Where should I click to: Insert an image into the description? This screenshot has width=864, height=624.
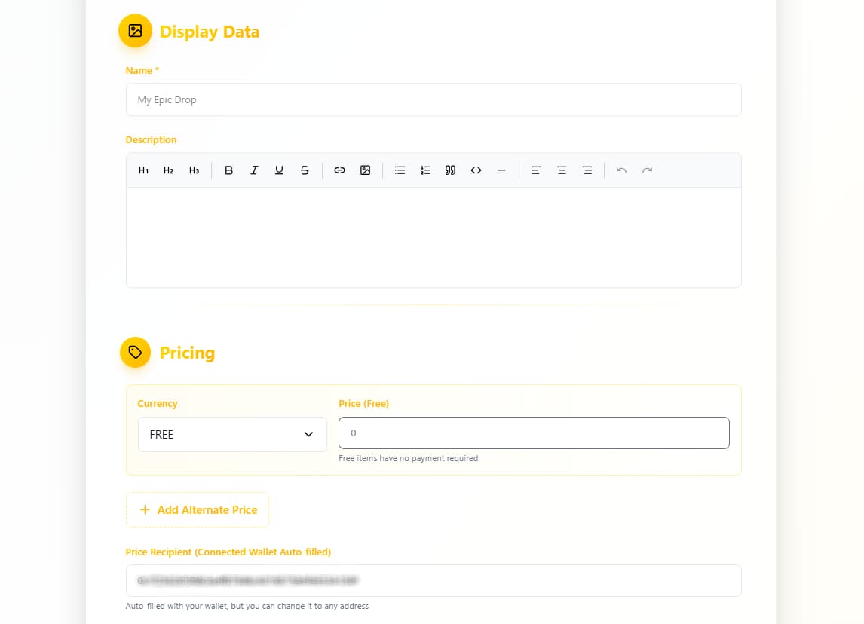[365, 170]
